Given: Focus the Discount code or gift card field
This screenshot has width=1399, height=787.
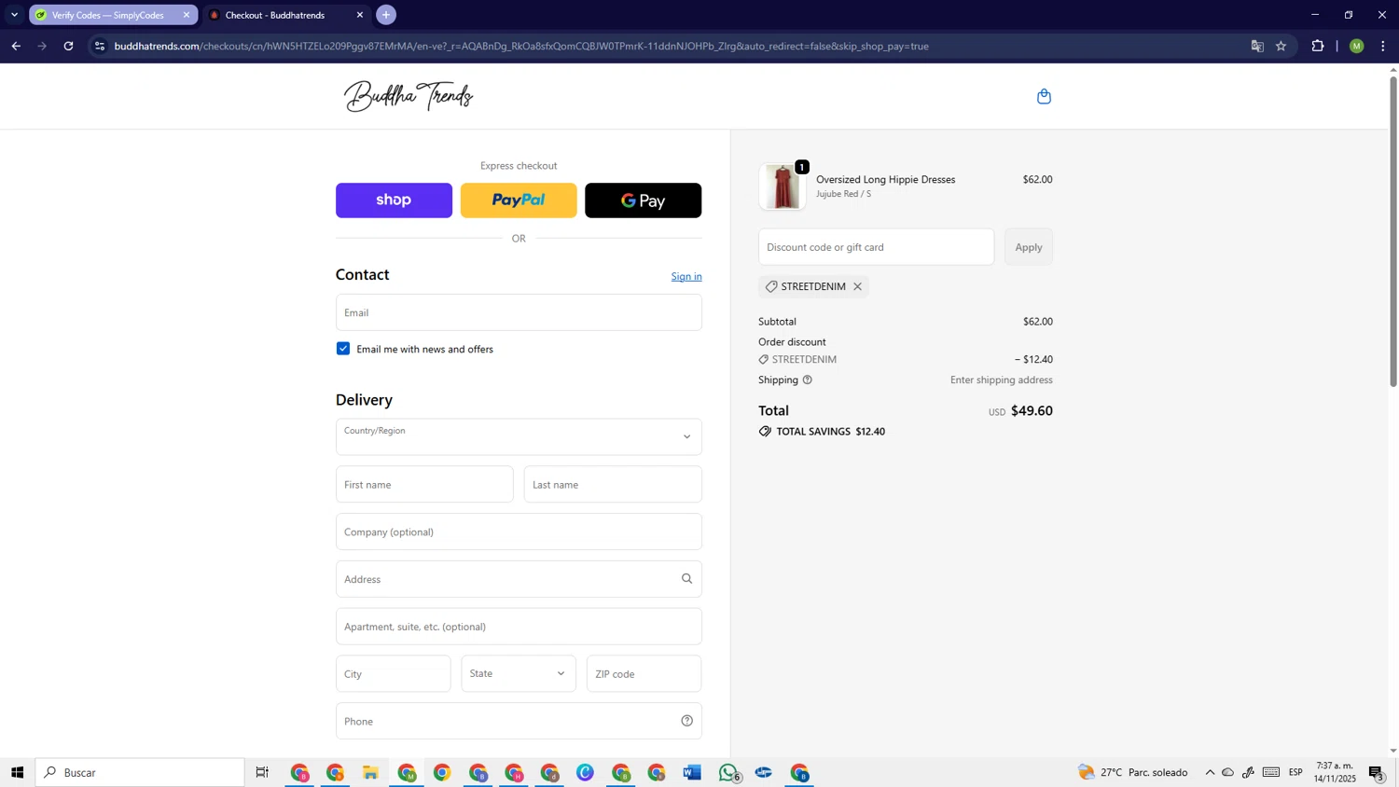Looking at the screenshot, I should point(877,247).
